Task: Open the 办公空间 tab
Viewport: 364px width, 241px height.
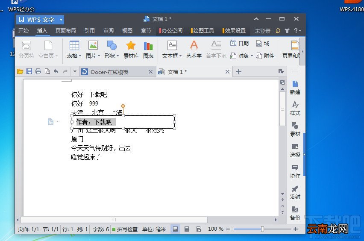Action: 170,31
